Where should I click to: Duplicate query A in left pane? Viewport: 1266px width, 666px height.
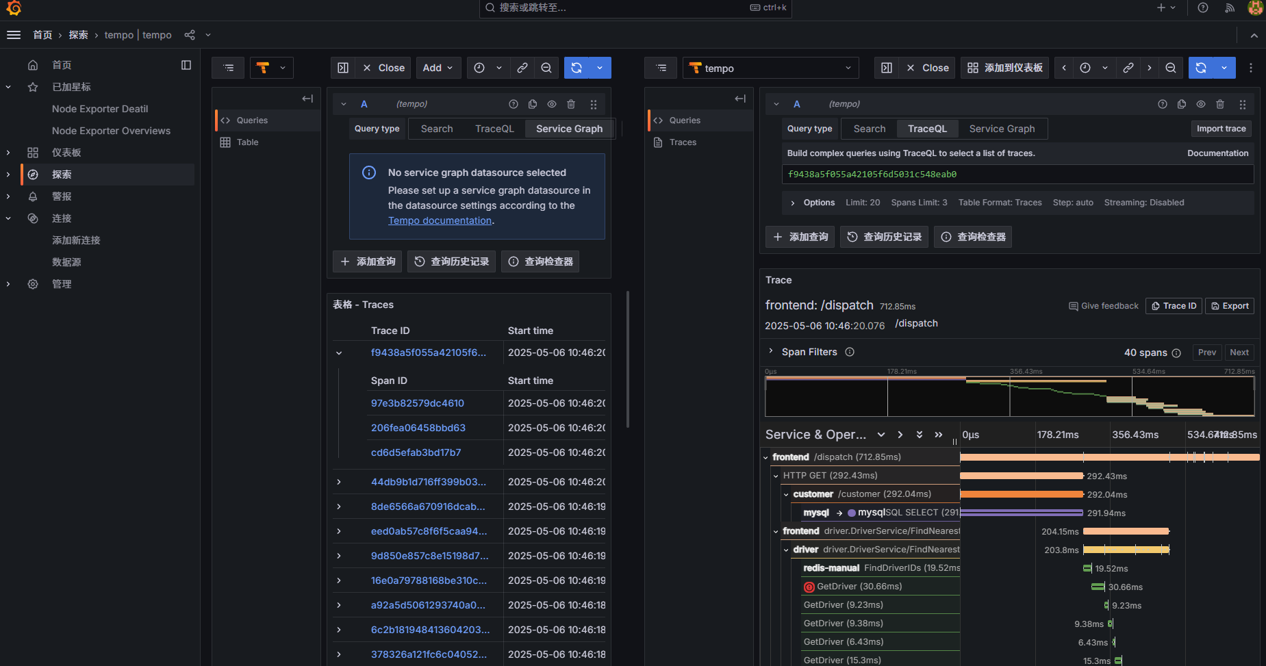pos(533,104)
